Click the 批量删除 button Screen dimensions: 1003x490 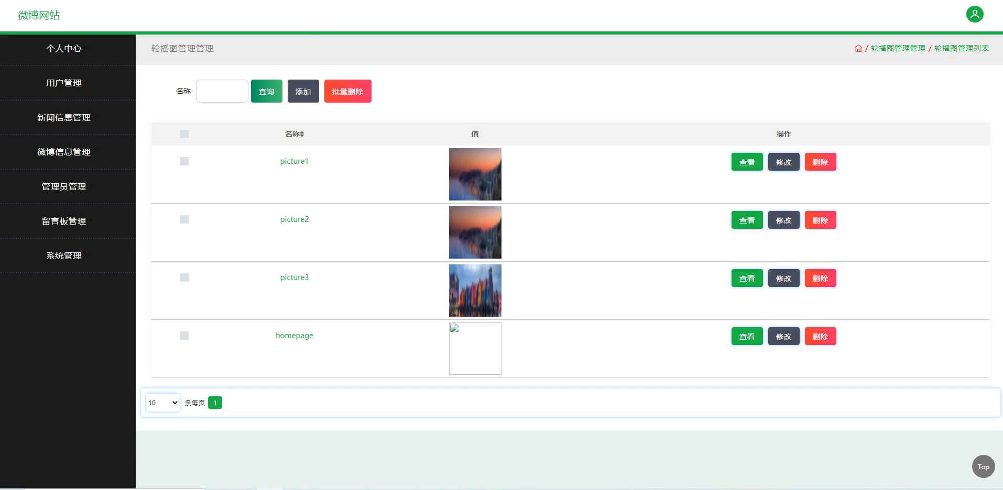[348, 91]
